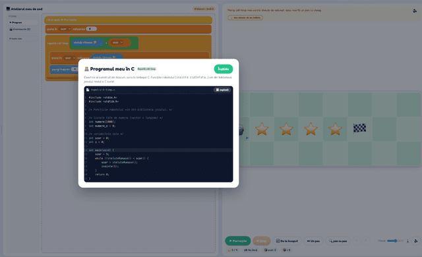Open the hint button under the instruction text
The image size is (422, 257).
(x=245, y=18)
